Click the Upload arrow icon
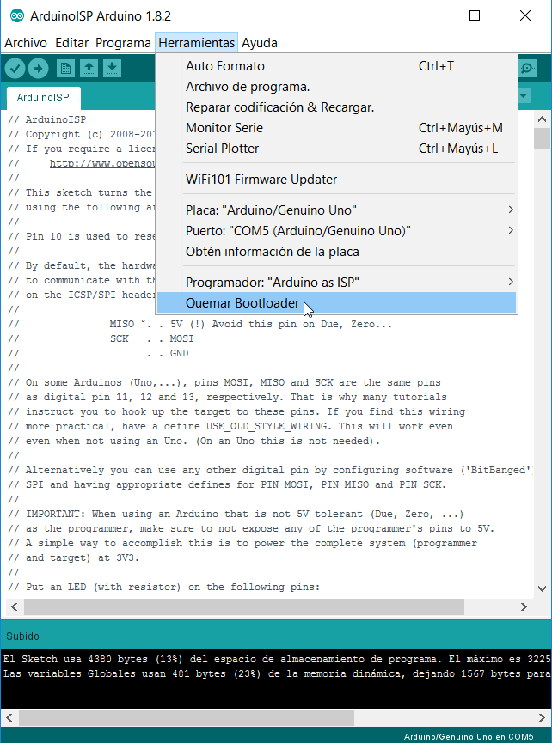 [x=39, y=68]
